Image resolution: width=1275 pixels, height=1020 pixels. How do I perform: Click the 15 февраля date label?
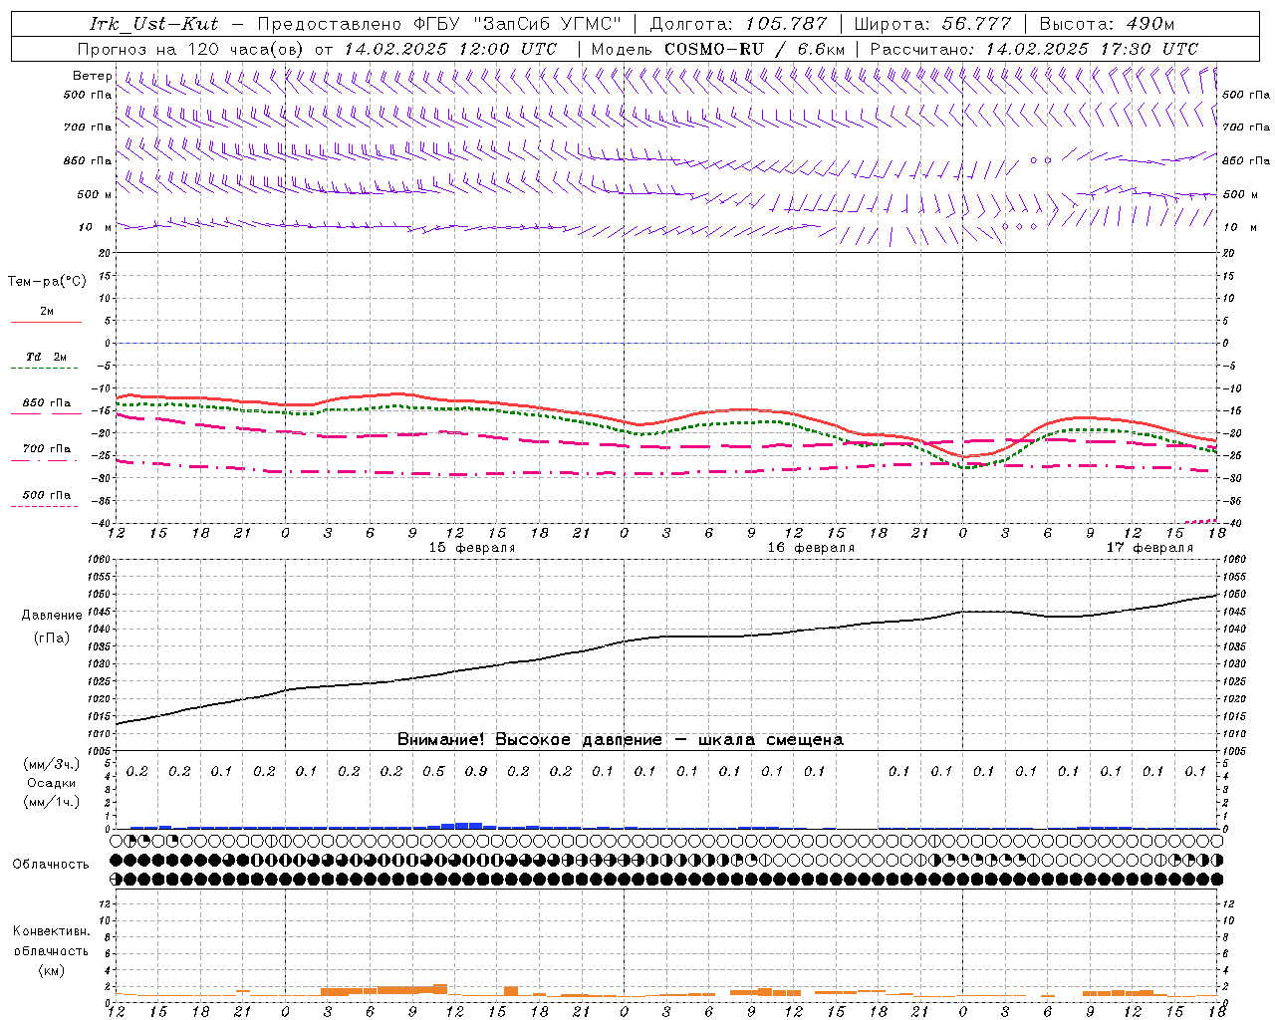point(472,548)
